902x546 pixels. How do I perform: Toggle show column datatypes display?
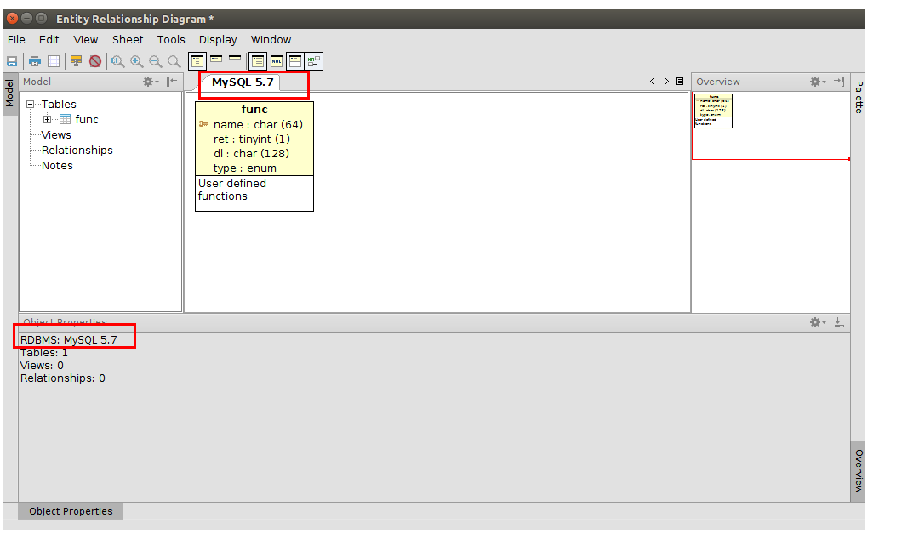258,61
